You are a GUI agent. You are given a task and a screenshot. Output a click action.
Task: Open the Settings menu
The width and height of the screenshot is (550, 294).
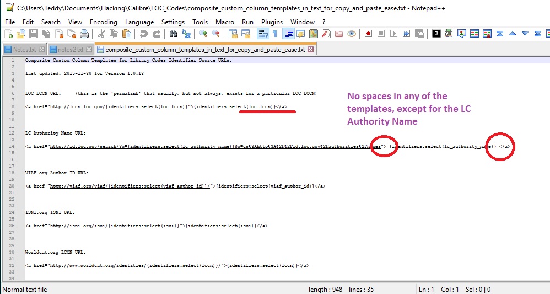[173, 22]
